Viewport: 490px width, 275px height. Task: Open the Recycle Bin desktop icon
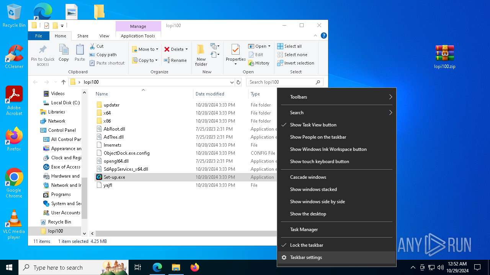(x=14, y=16)
